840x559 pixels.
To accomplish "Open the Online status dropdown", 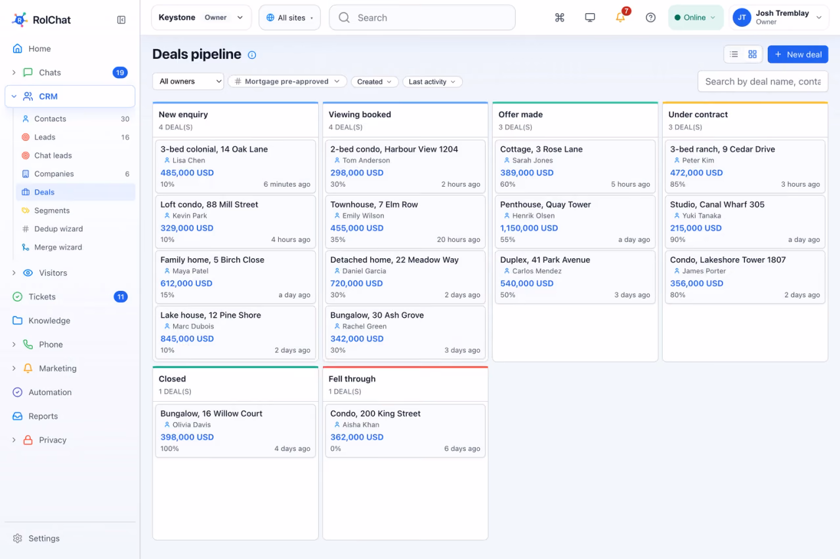I will click(x=696, y=18).
